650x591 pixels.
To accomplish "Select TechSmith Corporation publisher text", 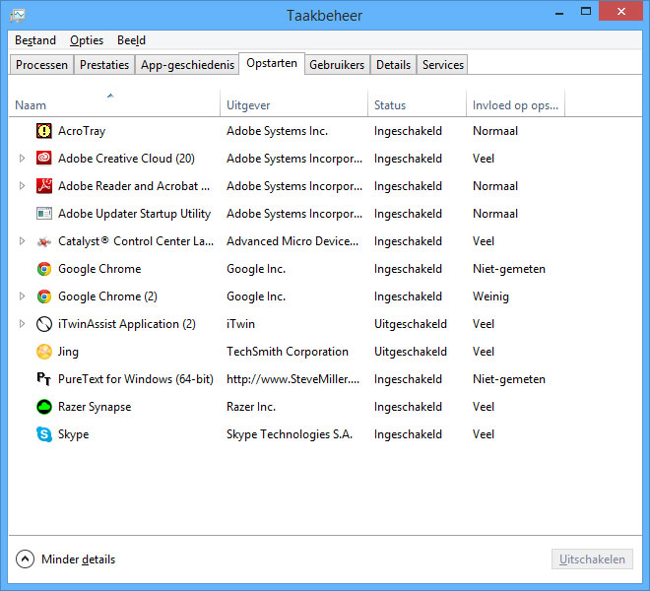I will pyautogui.click(x=288, y=352).
